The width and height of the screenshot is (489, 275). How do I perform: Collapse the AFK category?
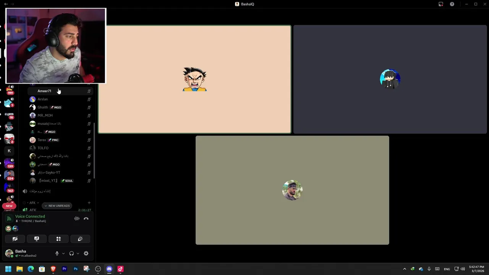tap(32, 203)
